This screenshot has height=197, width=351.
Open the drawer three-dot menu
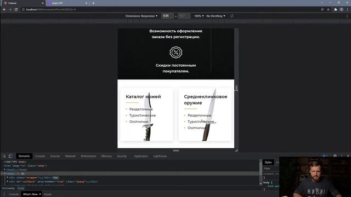4,194
